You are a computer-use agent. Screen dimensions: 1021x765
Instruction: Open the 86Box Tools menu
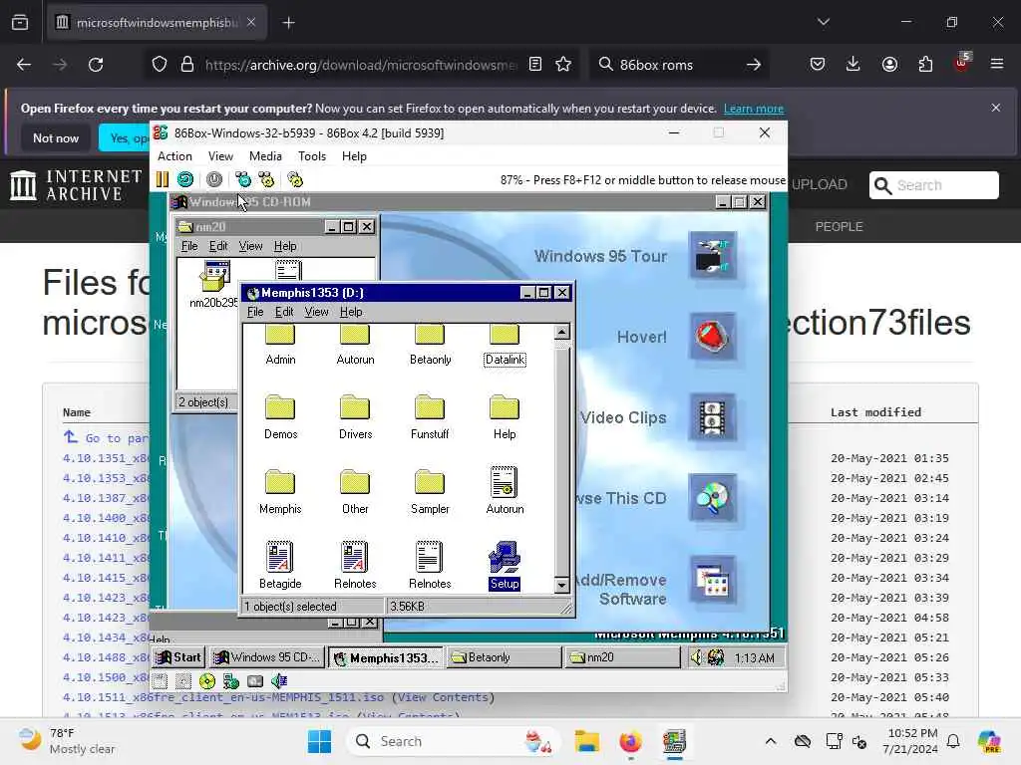312,156
